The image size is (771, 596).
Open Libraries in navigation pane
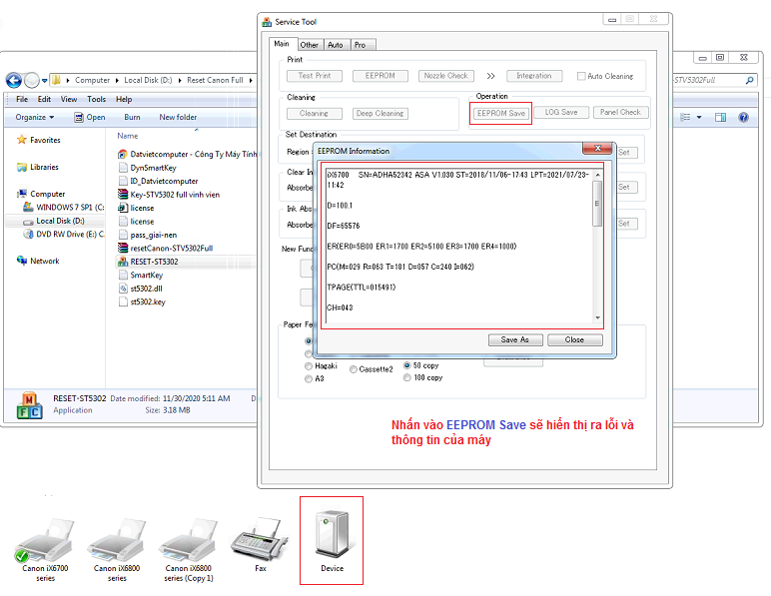pyautogui.click(x=37, y=167)
